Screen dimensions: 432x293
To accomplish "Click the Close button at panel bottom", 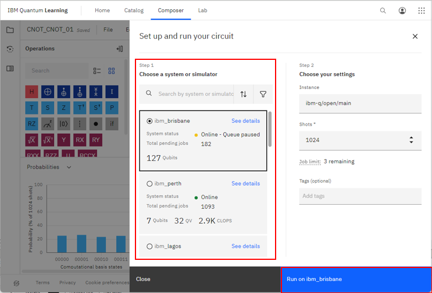I will click(x=205, y=279).
